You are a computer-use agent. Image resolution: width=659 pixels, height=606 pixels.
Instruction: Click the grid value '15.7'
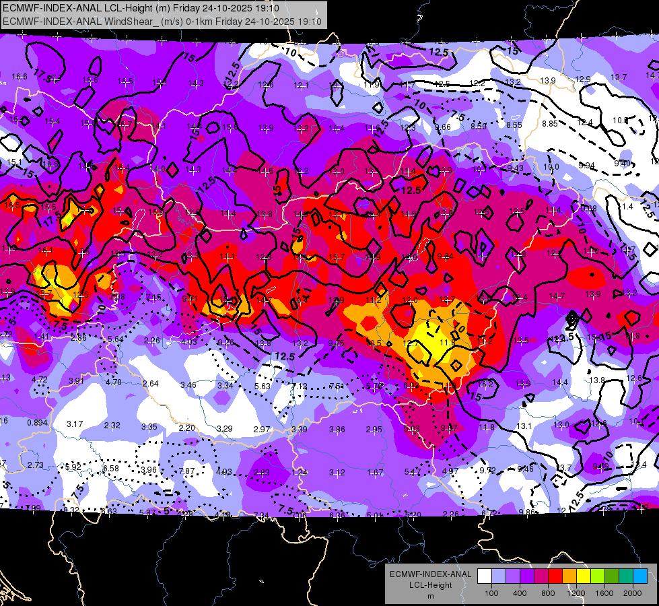[337, 257]
